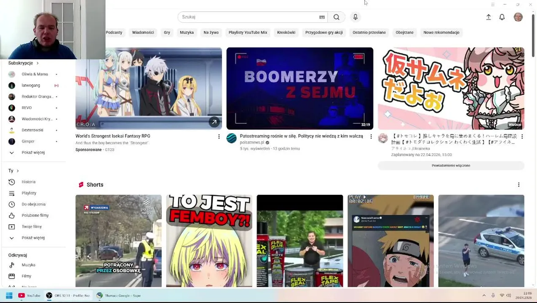
Task: Open the notifications bell
Action: (502, 17)
